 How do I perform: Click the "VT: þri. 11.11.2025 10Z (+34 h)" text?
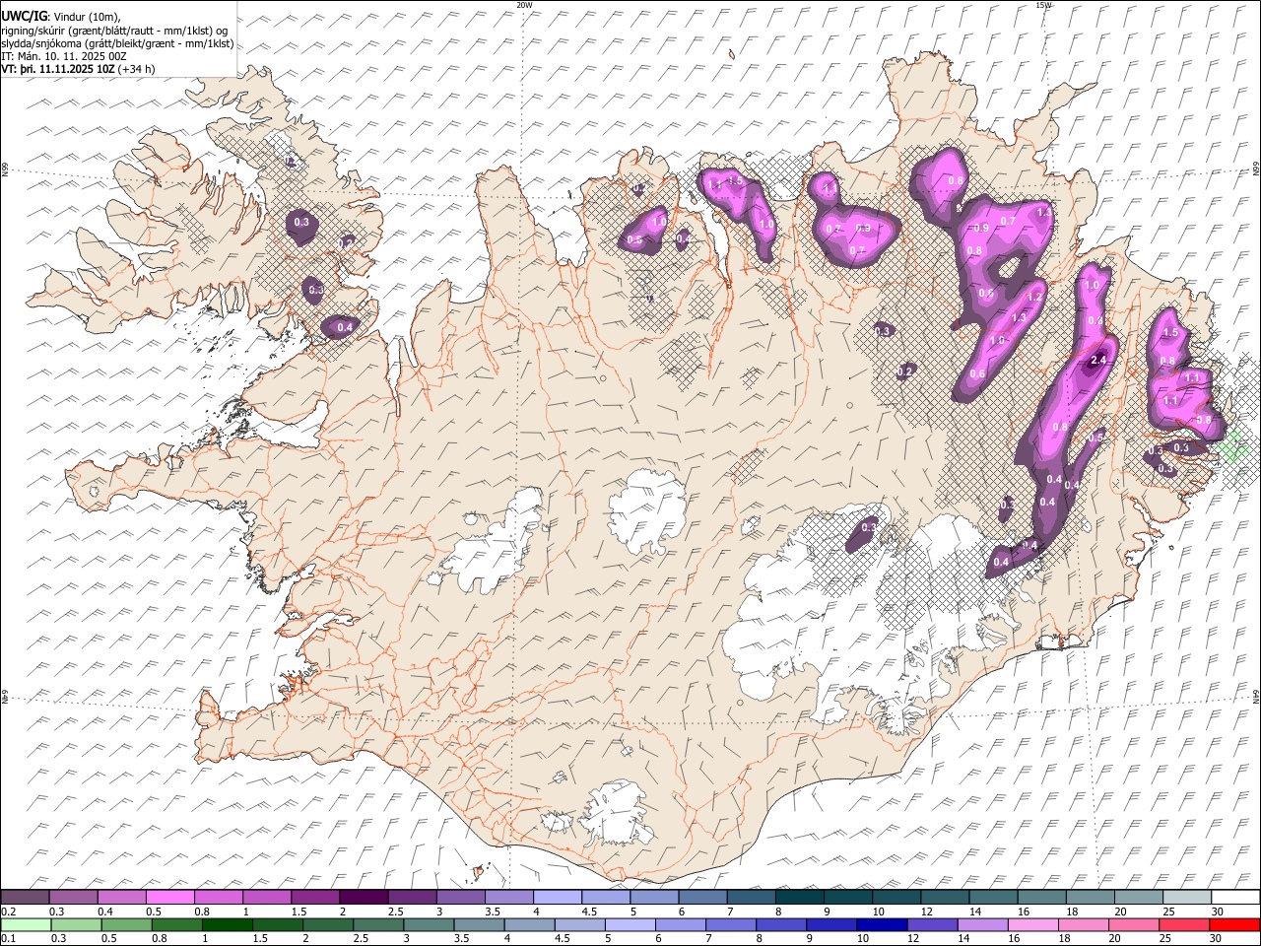click(78, 69)
